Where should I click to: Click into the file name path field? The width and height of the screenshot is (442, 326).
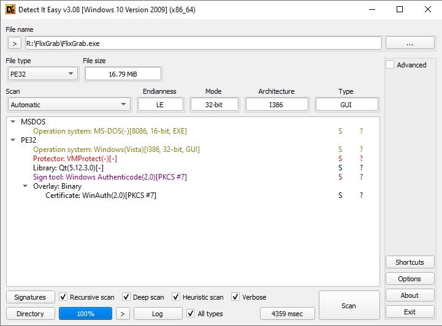[204, 44]
